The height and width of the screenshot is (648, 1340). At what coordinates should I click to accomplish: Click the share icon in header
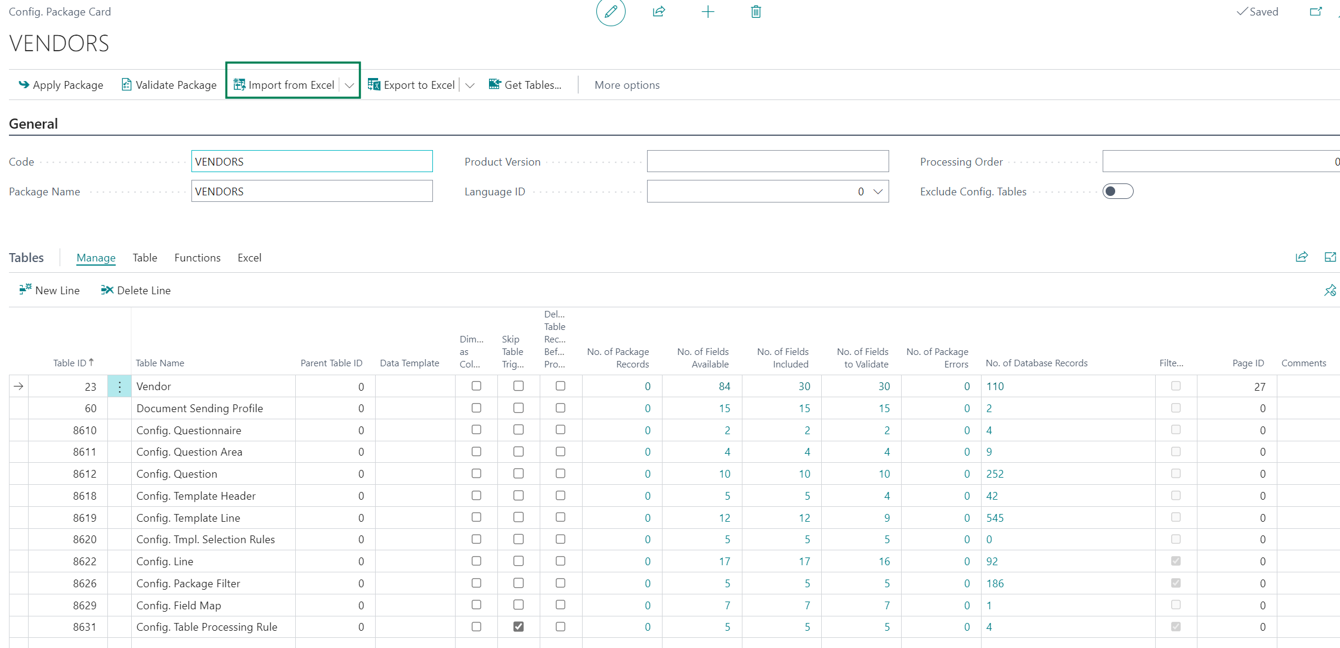[x=659, y=12]
